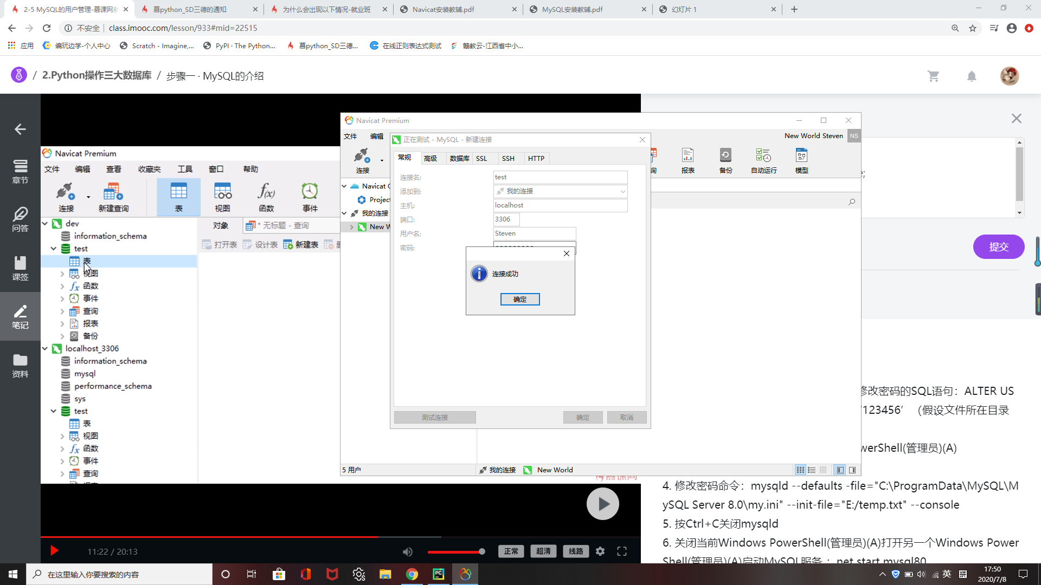Switch to SSH tab in connection dialog

[x=508, y=158]
